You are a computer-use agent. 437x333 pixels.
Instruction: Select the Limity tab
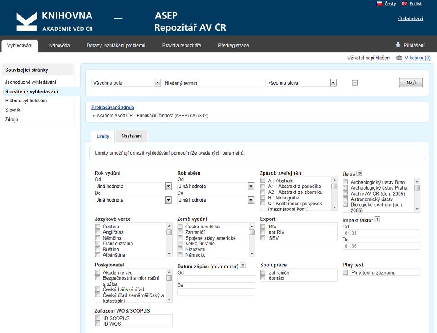pyautogui.click(x=103, y=137)
